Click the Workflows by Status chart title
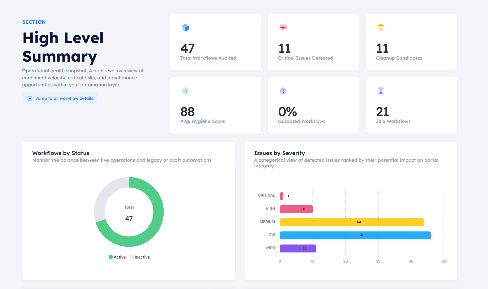Viewport: 488px width, 289px height. tap(61, 153)
